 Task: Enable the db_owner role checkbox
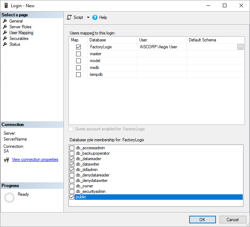72,186
